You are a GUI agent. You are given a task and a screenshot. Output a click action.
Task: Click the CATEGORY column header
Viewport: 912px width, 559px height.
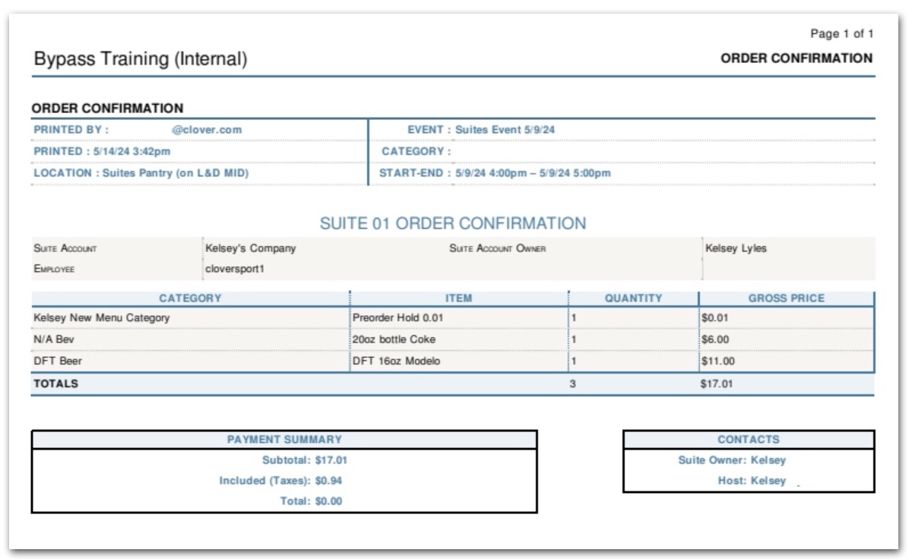(x=190, y=298)
